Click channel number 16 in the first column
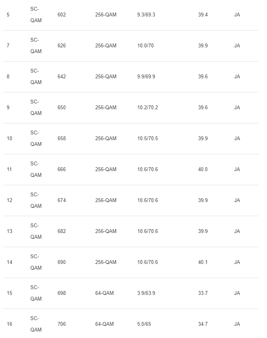Viewport: 267px width, 338px height. coord(10,324)
